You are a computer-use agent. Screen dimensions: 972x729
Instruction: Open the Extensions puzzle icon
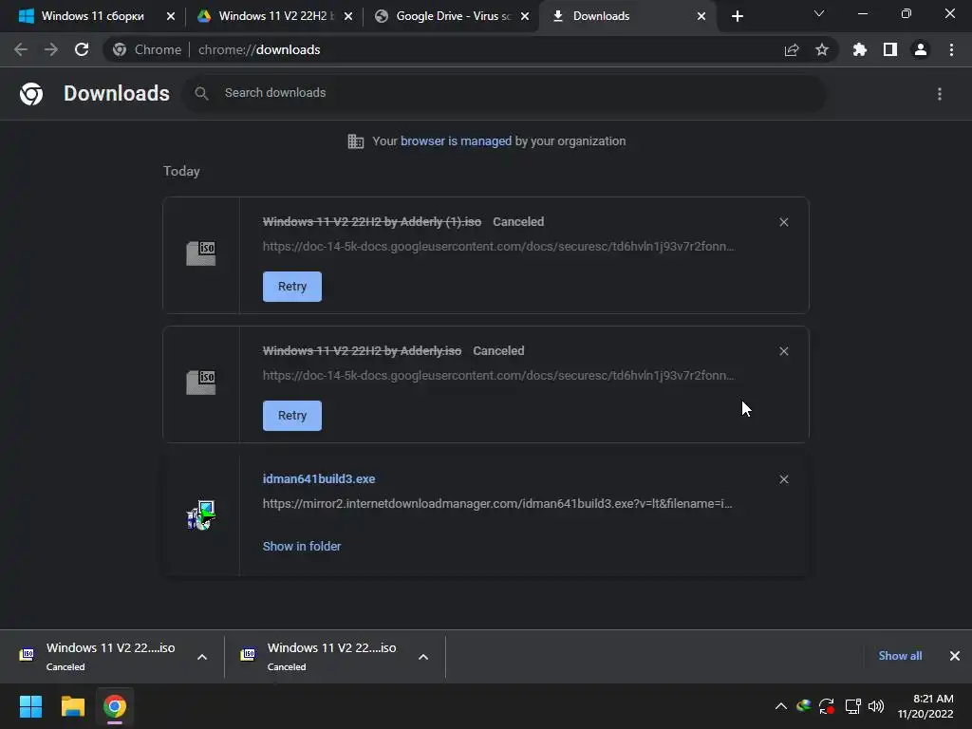(x=860, y=49)
